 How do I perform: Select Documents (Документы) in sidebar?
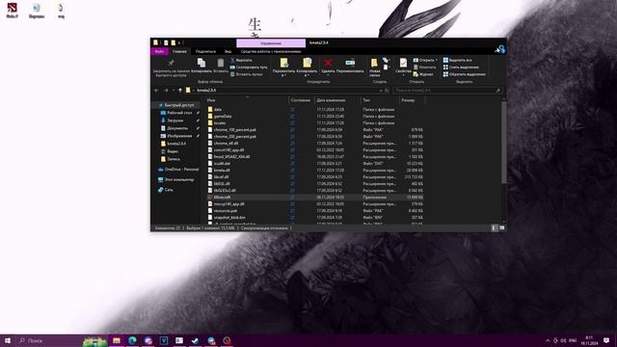[174, 128]
